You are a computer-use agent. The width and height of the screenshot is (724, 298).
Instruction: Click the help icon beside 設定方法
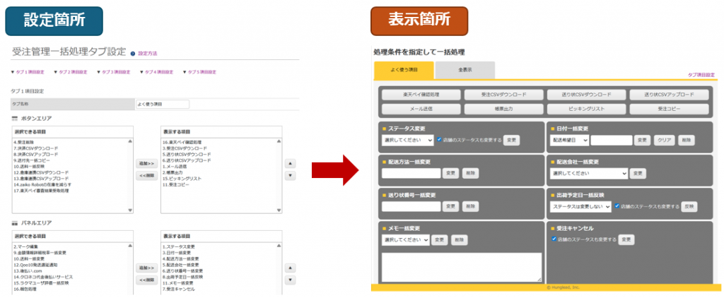click(133, 53)
